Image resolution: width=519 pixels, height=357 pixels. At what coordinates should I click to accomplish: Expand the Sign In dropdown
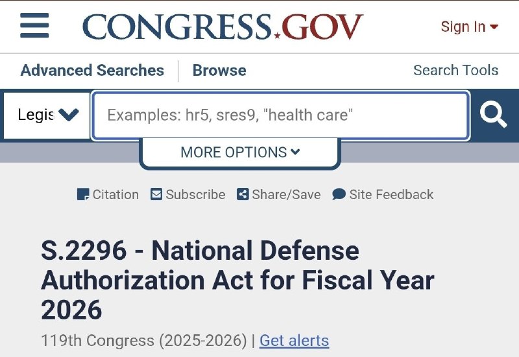point(469,27)
